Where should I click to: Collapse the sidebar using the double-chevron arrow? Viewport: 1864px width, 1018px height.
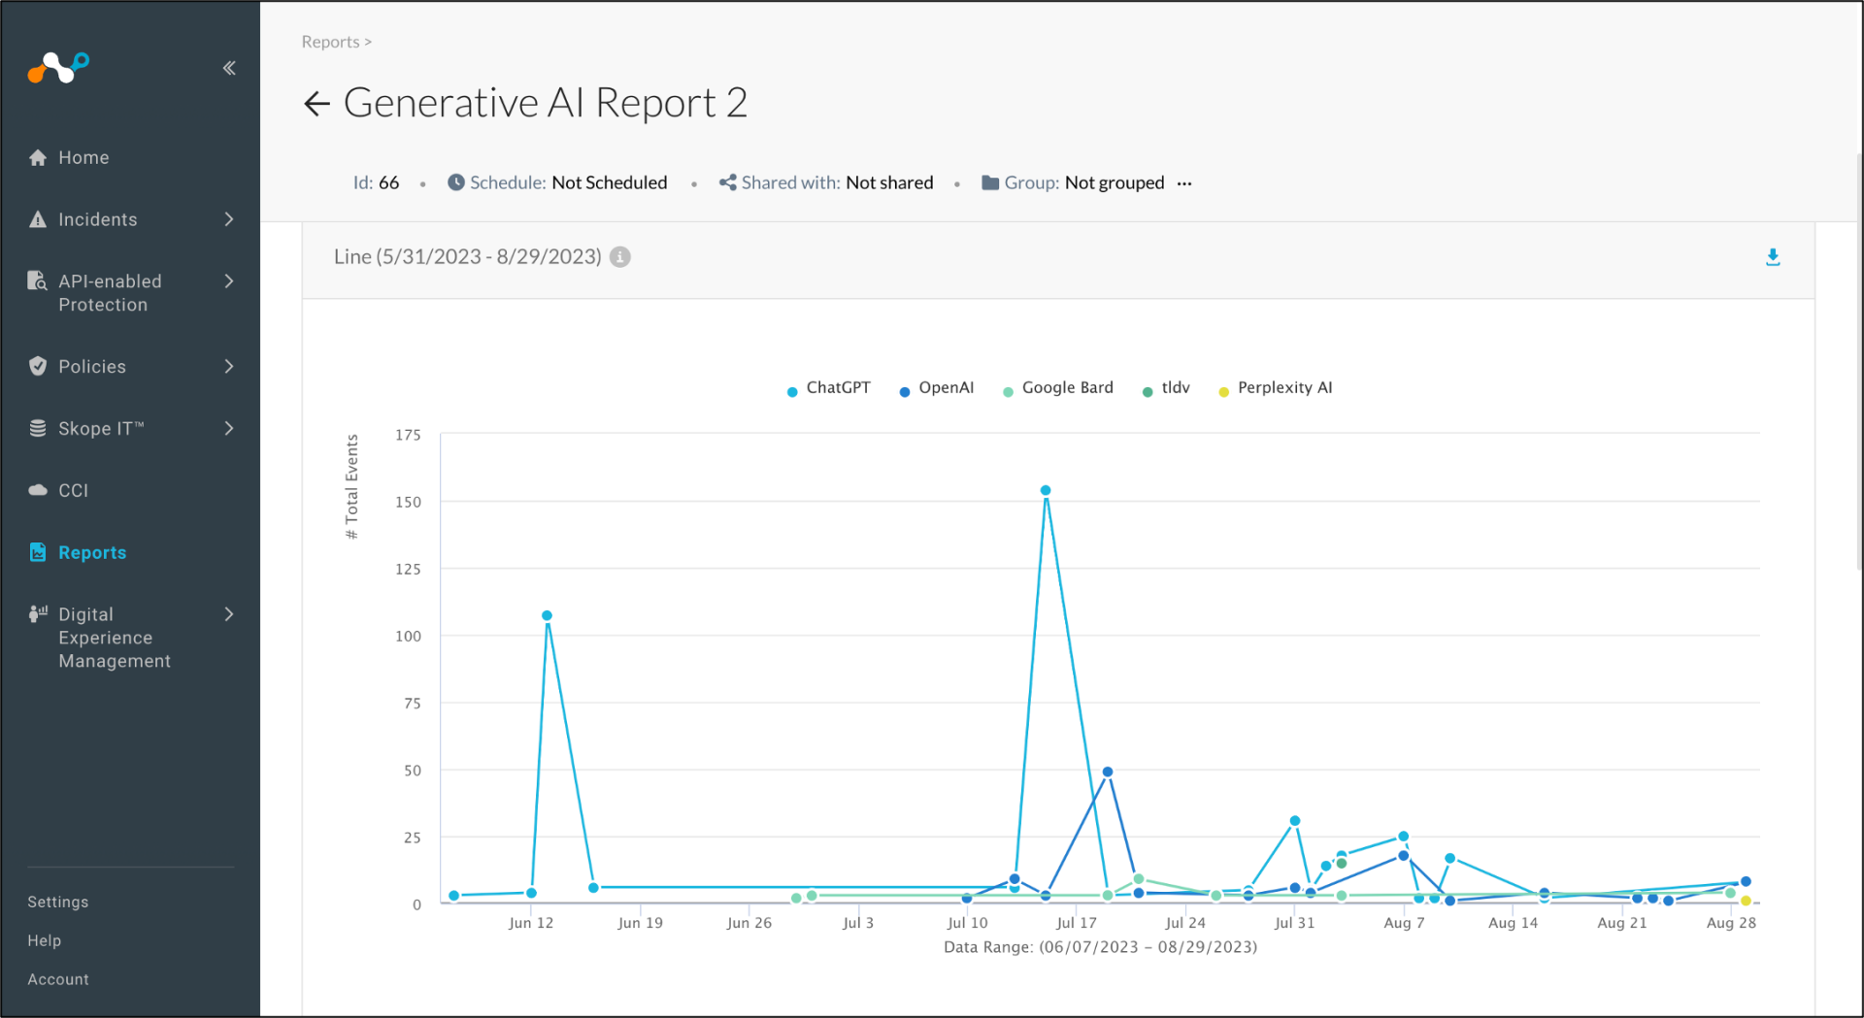tap(229, 68)
